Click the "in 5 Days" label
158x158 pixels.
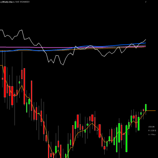coord(152,135)
